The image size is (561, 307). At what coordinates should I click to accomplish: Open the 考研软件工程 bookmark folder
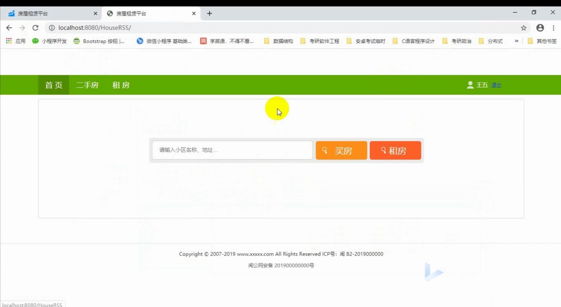320,41
